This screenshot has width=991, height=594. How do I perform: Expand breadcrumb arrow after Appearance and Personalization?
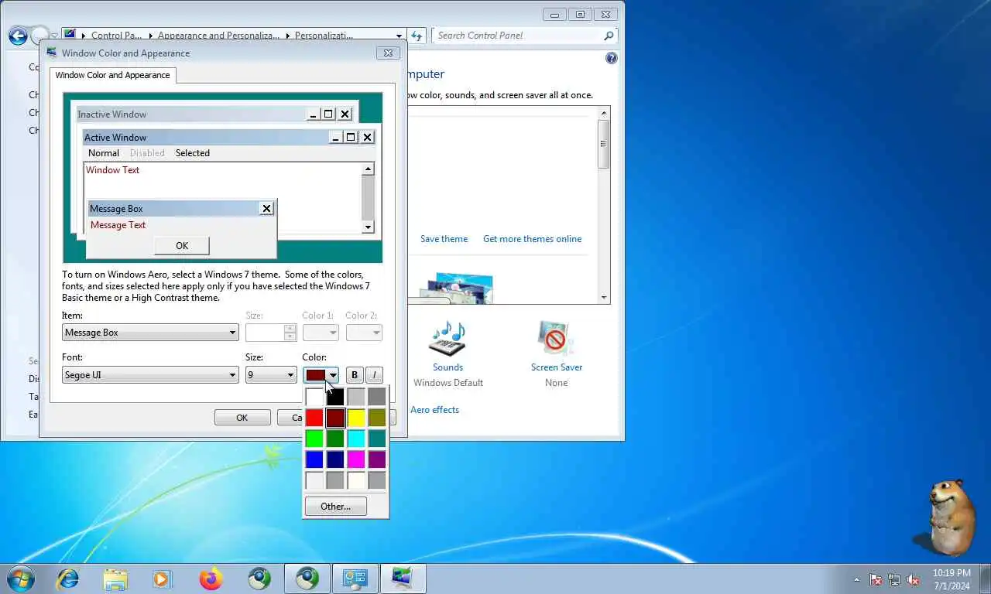[287, 36]
